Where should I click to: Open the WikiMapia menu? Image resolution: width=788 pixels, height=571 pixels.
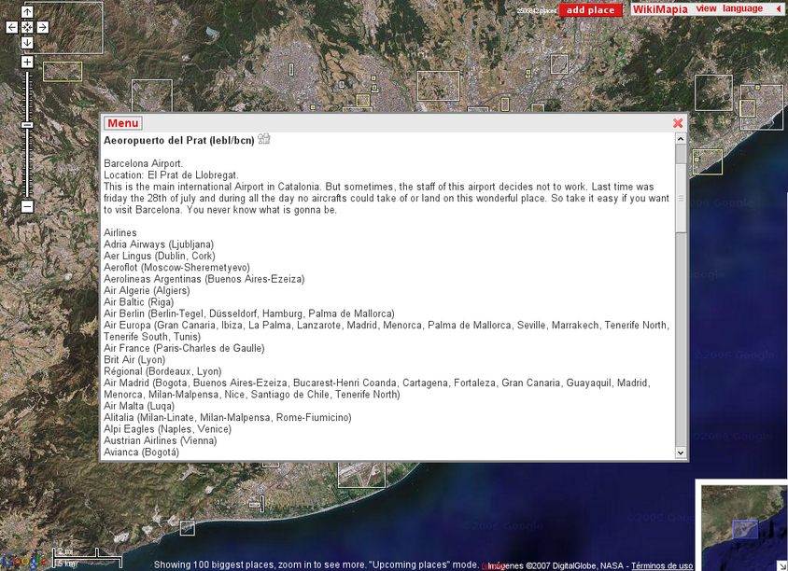coord(660,9)
